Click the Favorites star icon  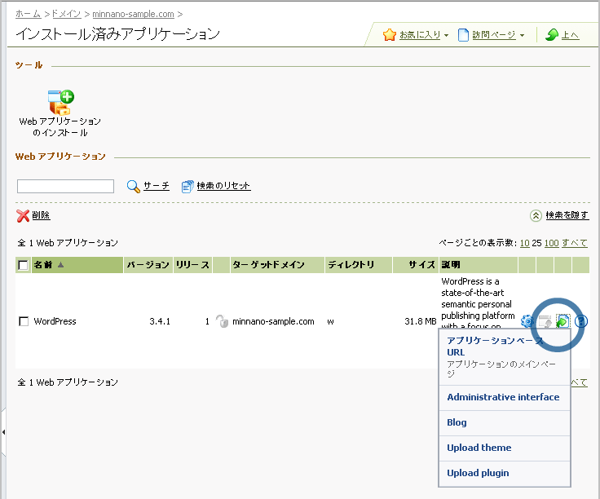coord(389,35)
